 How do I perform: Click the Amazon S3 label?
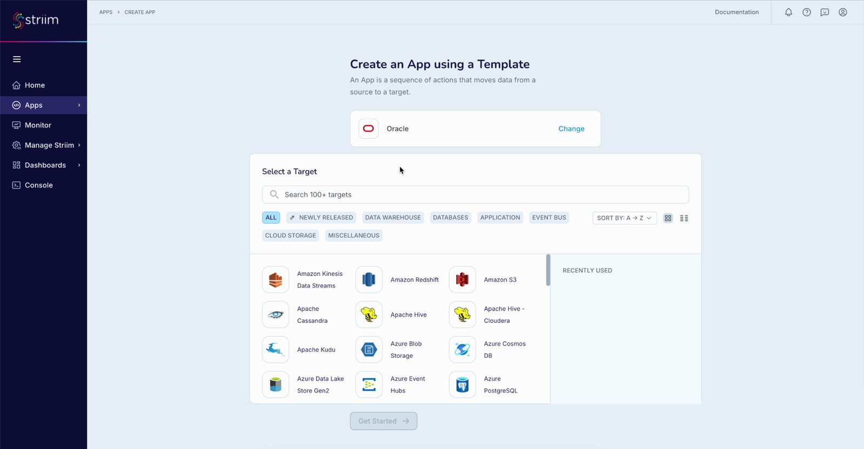(500, 280)
